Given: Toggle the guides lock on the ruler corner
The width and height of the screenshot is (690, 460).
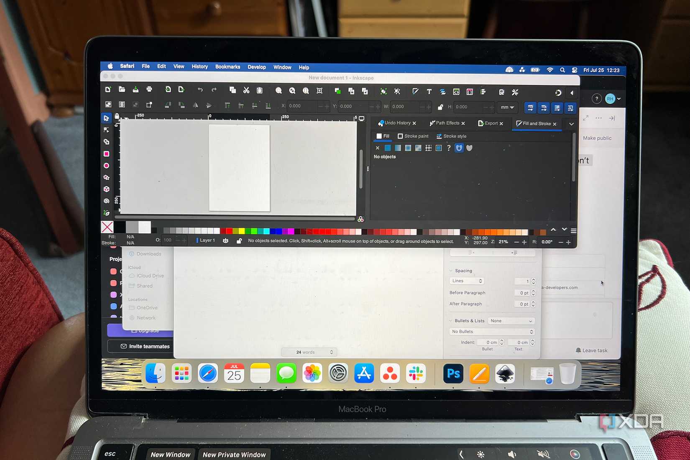Looking at the screenshot, I should (x=117, y=116).
